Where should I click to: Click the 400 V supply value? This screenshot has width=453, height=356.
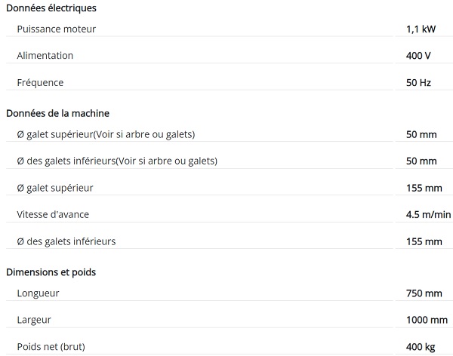click(418, 56)
